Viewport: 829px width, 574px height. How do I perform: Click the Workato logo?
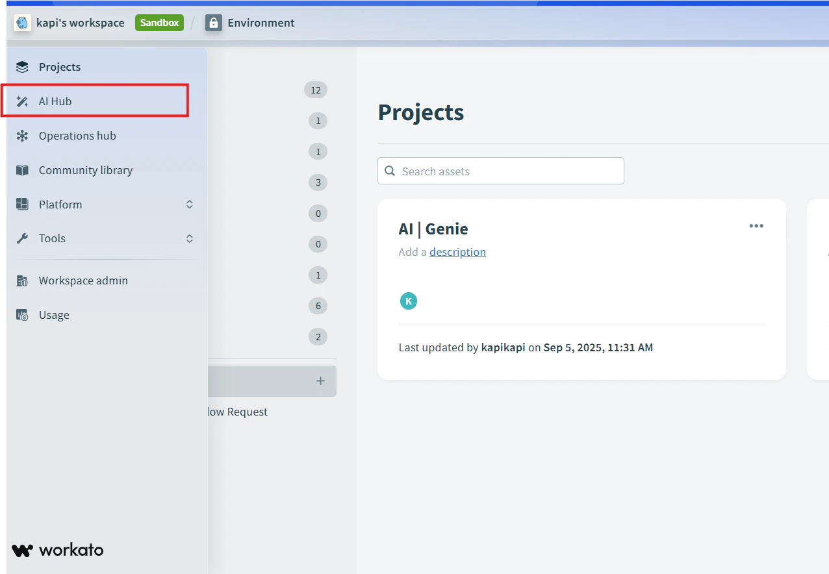pyautogui.click(x=58, y=550)
